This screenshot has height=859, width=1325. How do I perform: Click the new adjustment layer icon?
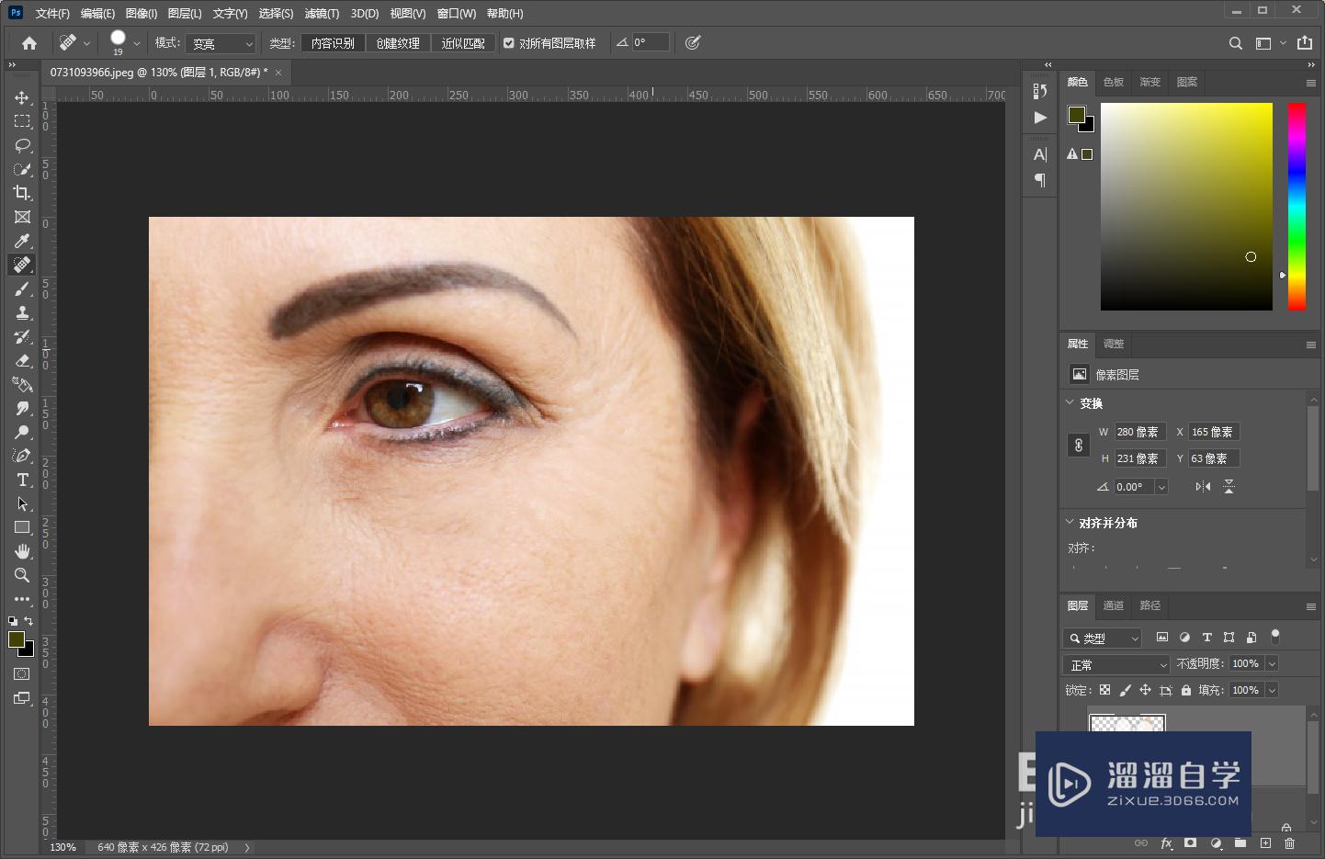click(1216, 843)
